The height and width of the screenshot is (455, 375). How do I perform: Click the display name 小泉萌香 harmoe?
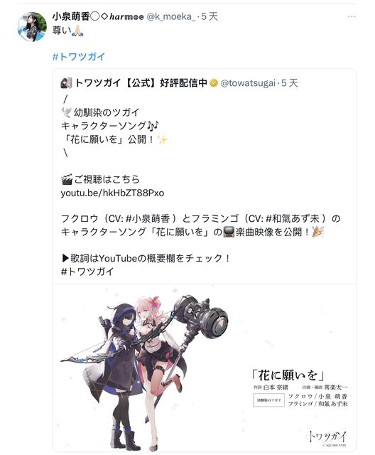tap(98, 16)
